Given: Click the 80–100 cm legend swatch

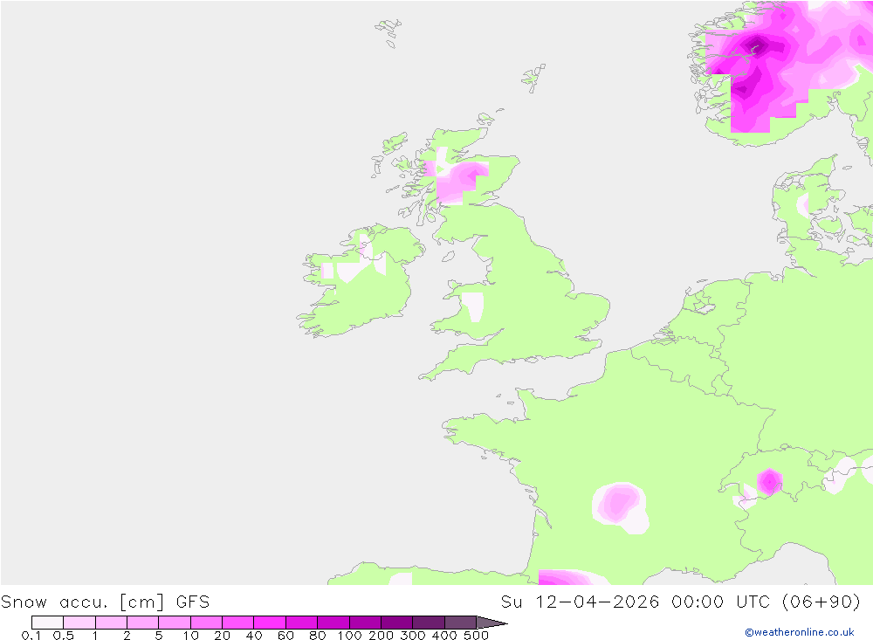Looking at the screenshot, I should pyautogui.click(x=333, y=623).
